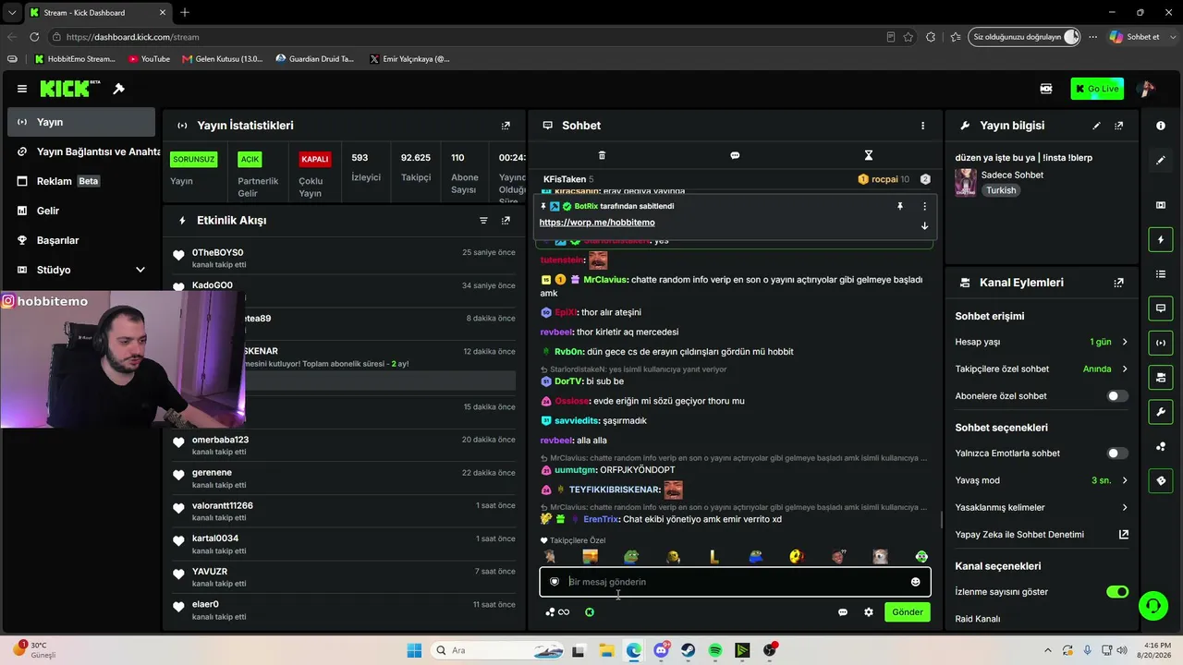The height and width of the screenshot is (665, 1183).
Task: Open the worp.me/hobbitemo pinned link
Action: [597, 223]
